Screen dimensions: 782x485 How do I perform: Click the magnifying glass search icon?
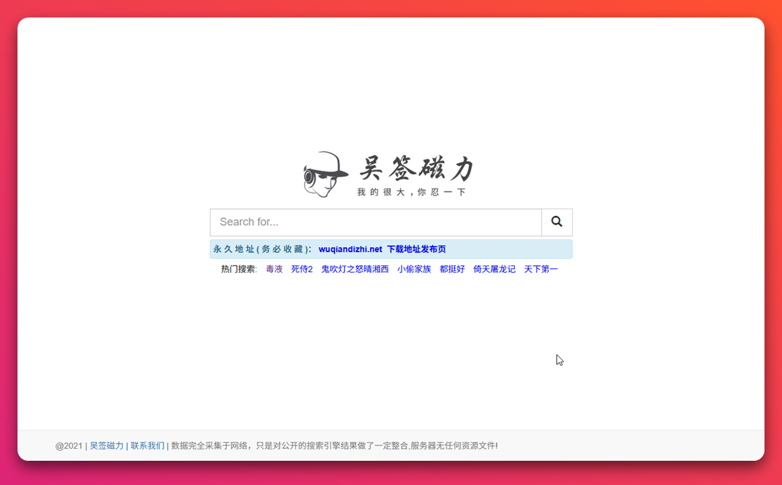(x=556, y=221)
